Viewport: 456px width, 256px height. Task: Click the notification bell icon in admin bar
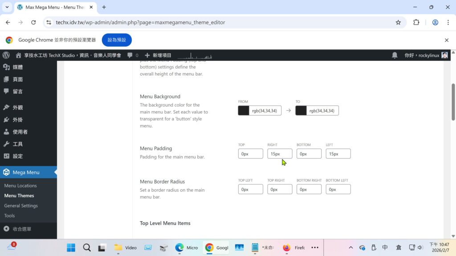point(395,55)
